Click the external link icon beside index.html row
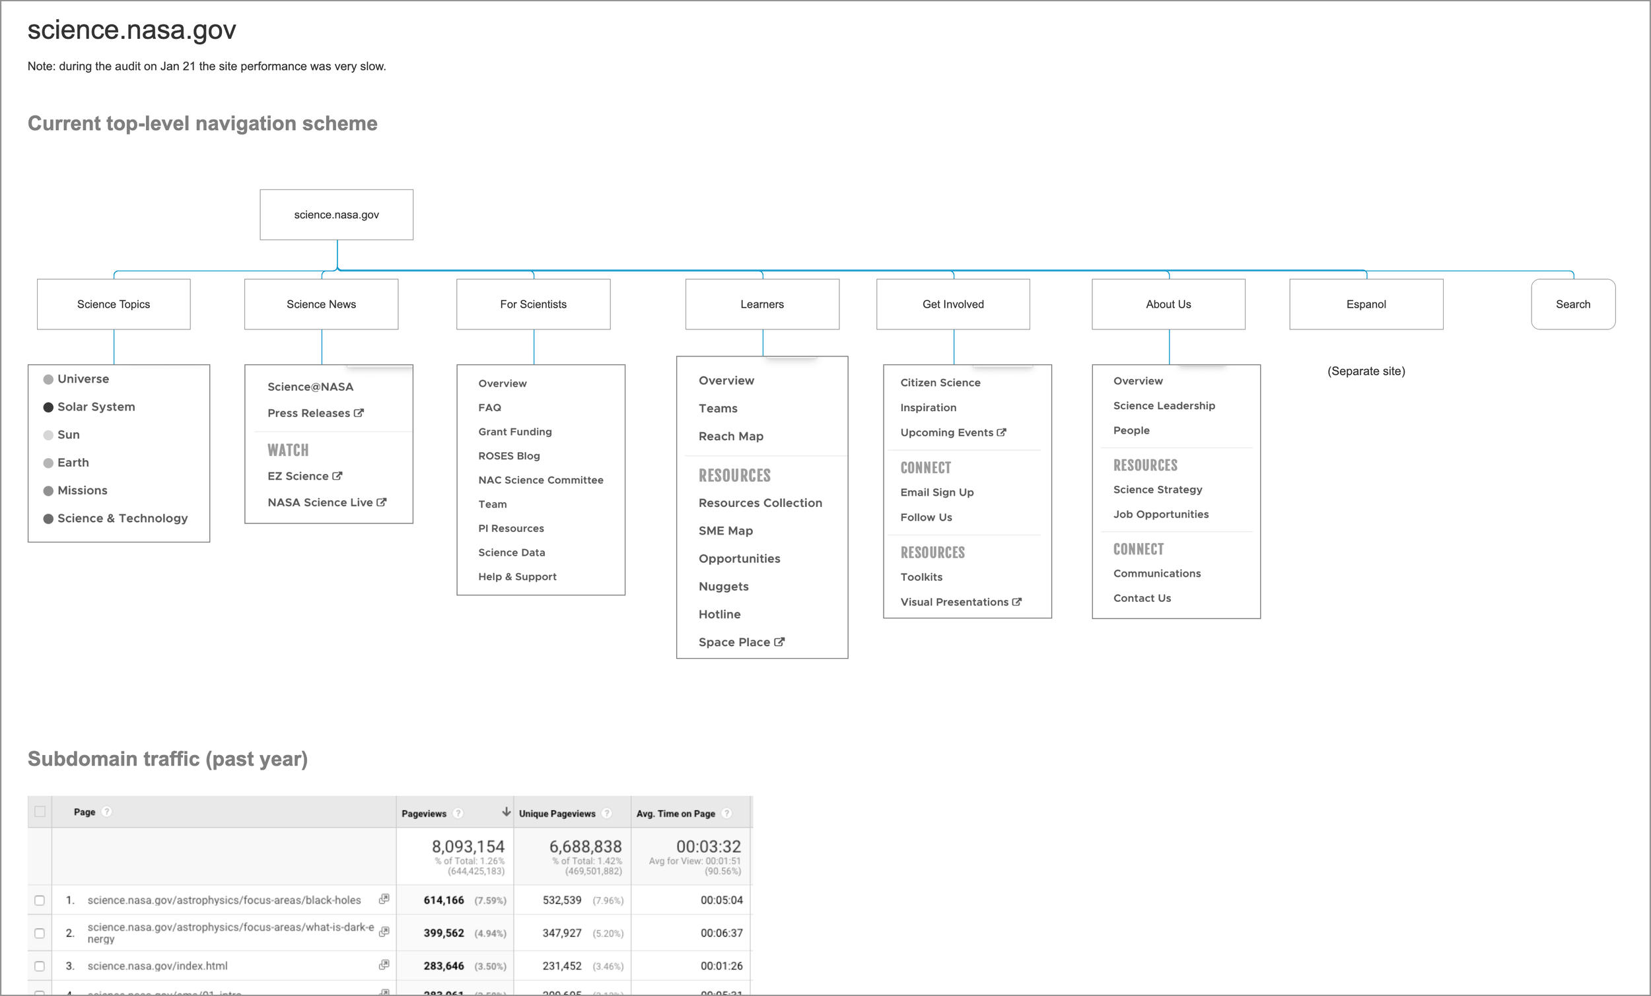This screenshot has width=1651, height=996. 384,964
